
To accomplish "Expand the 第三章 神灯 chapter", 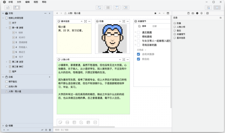I will click(x=6, y=67).
